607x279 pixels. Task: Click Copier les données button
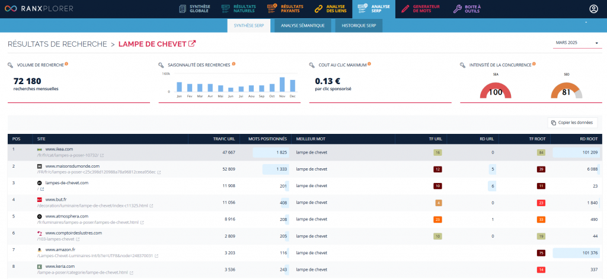573,123
